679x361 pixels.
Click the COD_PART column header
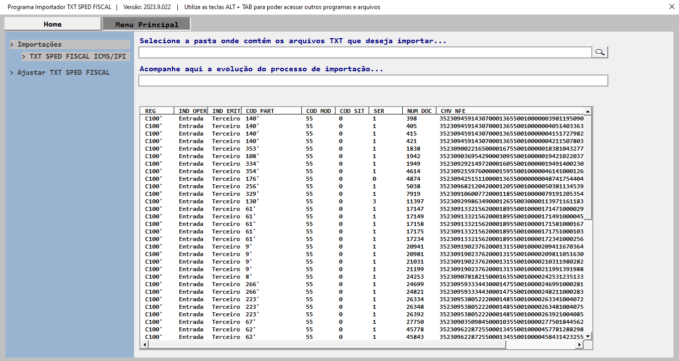[x=260, y=111]
